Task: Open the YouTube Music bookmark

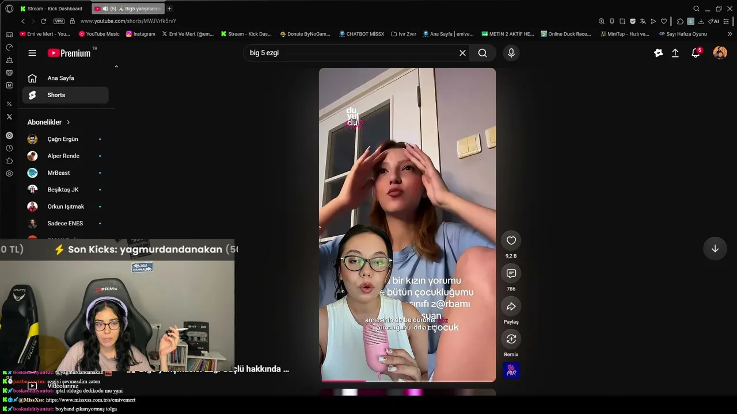Action: pyautogui.click(x=98, y=34)
